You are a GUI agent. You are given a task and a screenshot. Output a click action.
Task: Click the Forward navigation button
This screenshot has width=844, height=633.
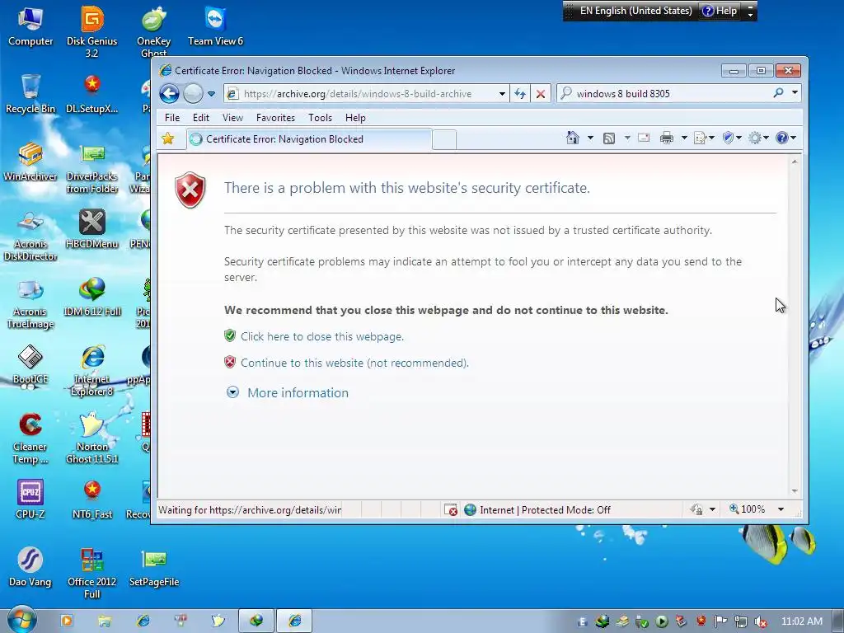193,94
